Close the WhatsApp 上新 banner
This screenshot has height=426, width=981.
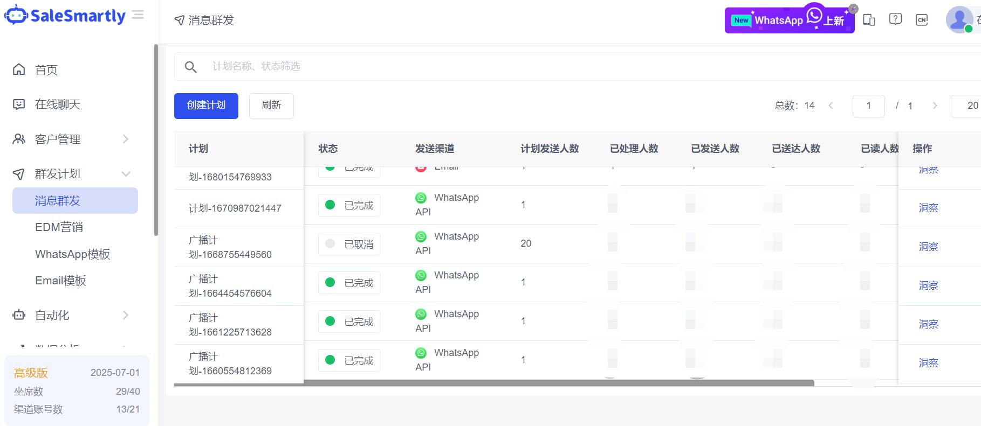tap(853, 9)
